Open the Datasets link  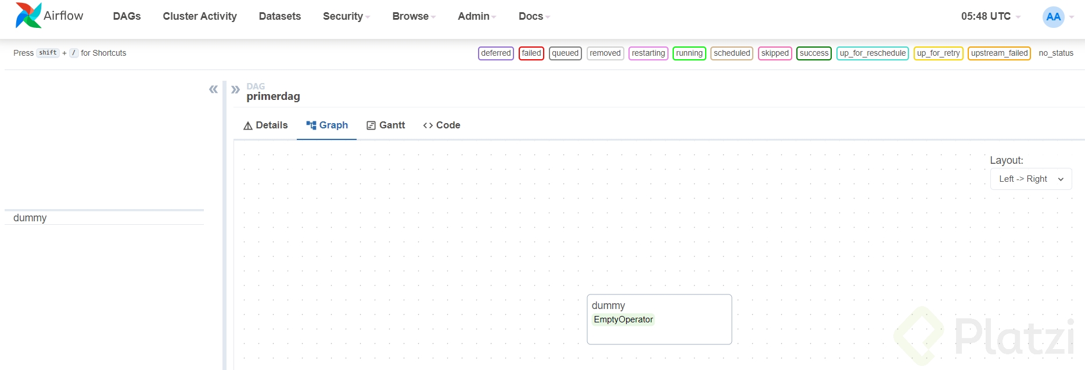tap(280, 16)
